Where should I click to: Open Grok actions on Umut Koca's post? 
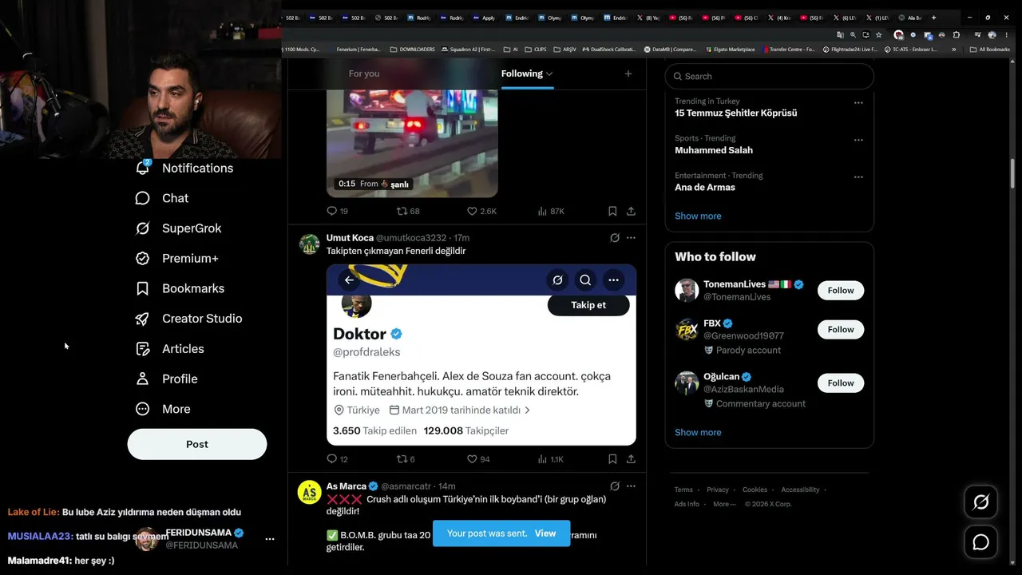click(615, 238)
